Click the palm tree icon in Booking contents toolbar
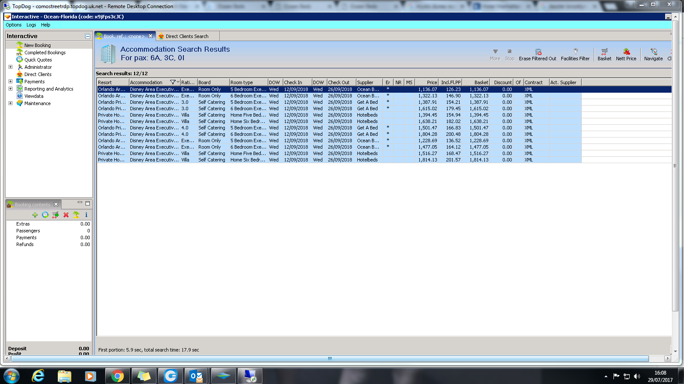The height and width of the screenshot is (384, 684). point(76,215)
